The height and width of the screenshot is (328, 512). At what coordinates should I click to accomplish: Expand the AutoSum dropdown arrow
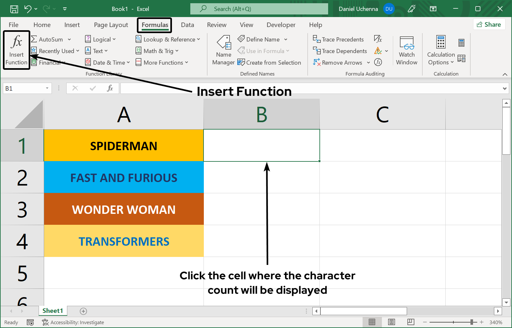click(69, 40)
